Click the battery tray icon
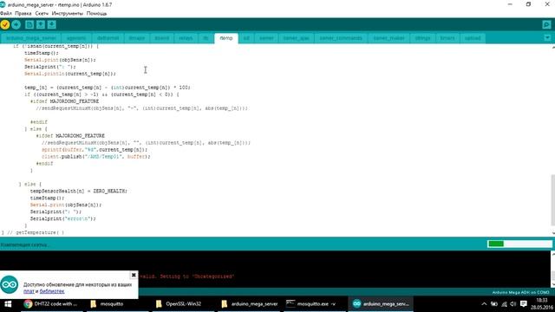555x312 pixels. pos(494,304)
